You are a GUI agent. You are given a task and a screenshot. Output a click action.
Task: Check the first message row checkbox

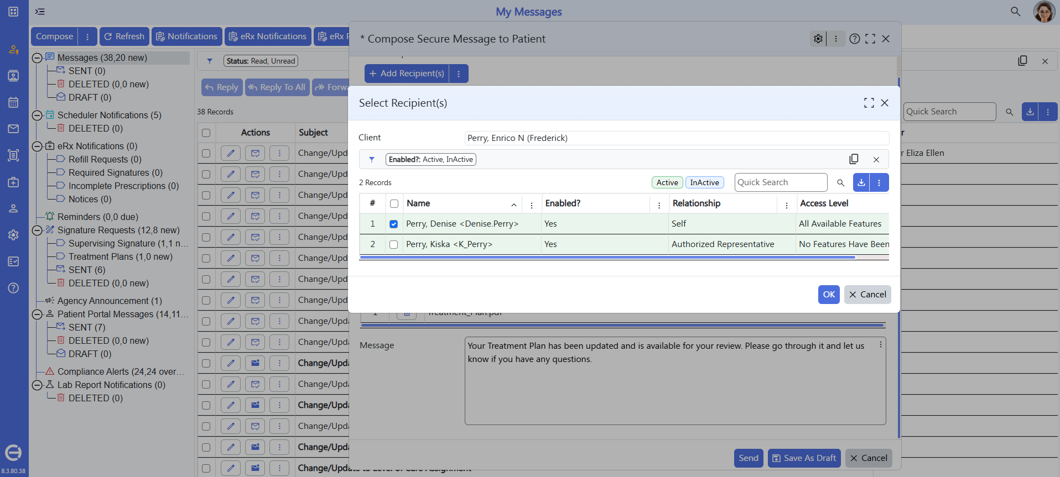click(x=206, y=153)
